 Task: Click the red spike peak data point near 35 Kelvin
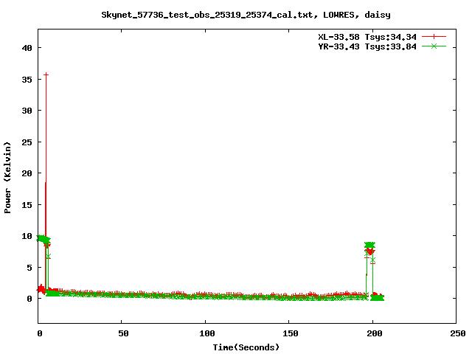click(x=46, y=74)
